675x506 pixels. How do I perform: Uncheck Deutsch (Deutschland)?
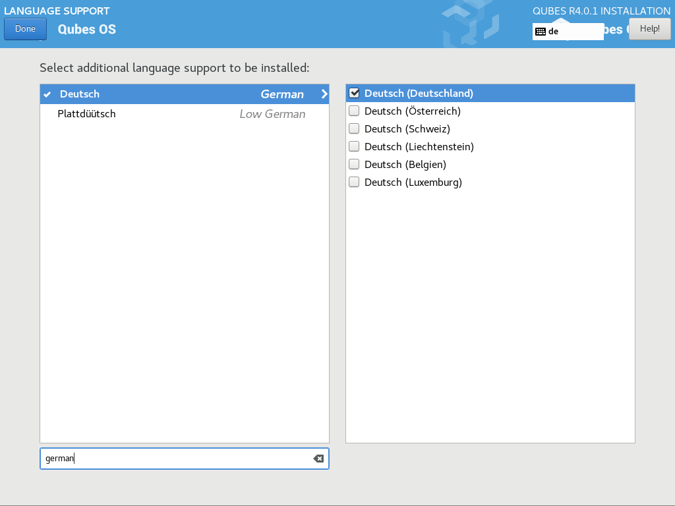pos(354,93)
